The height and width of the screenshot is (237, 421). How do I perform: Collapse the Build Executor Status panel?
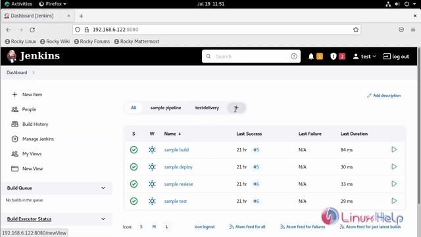point(103,219)
